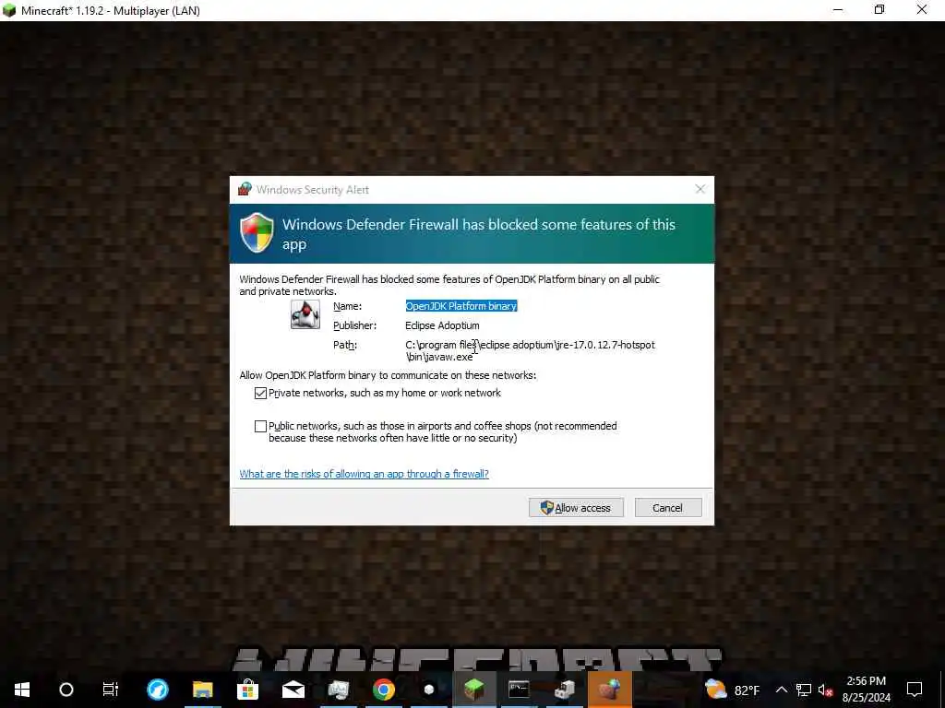945x708 pixels.
Task: Open the Windows Start menu
Action: click(22, 690)
